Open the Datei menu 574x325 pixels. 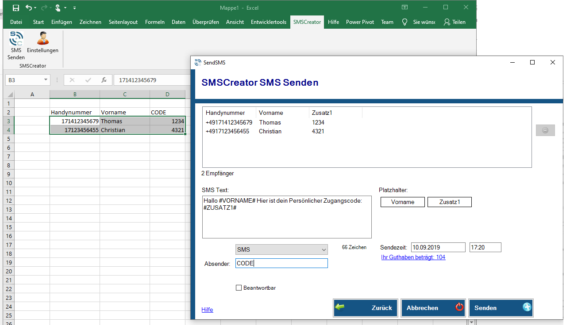click(16, 22)
